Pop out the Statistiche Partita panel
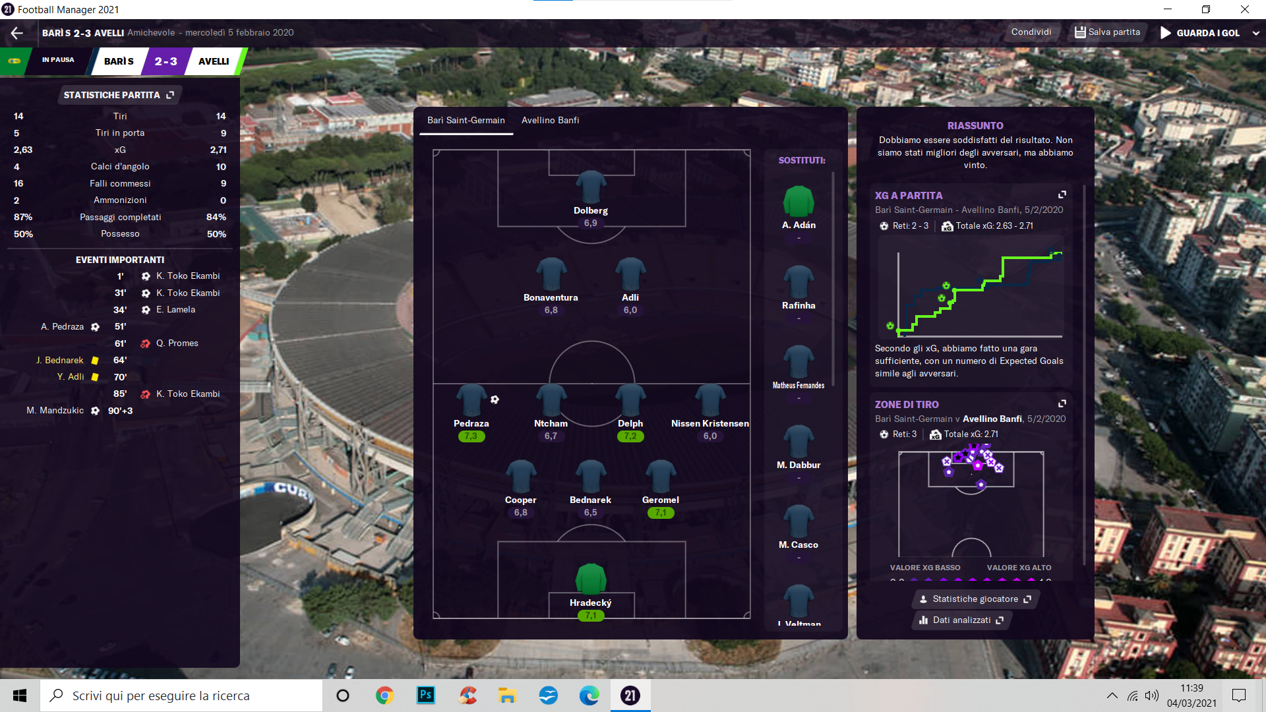The height and width of the screenshot is (712, 1266). tap(170, 95)
